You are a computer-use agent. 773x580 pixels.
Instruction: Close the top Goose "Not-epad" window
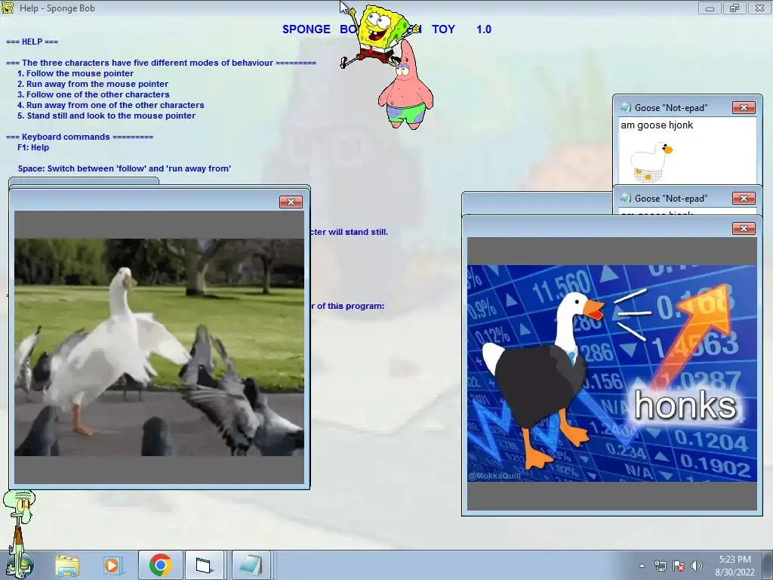[x=744, y=107]
